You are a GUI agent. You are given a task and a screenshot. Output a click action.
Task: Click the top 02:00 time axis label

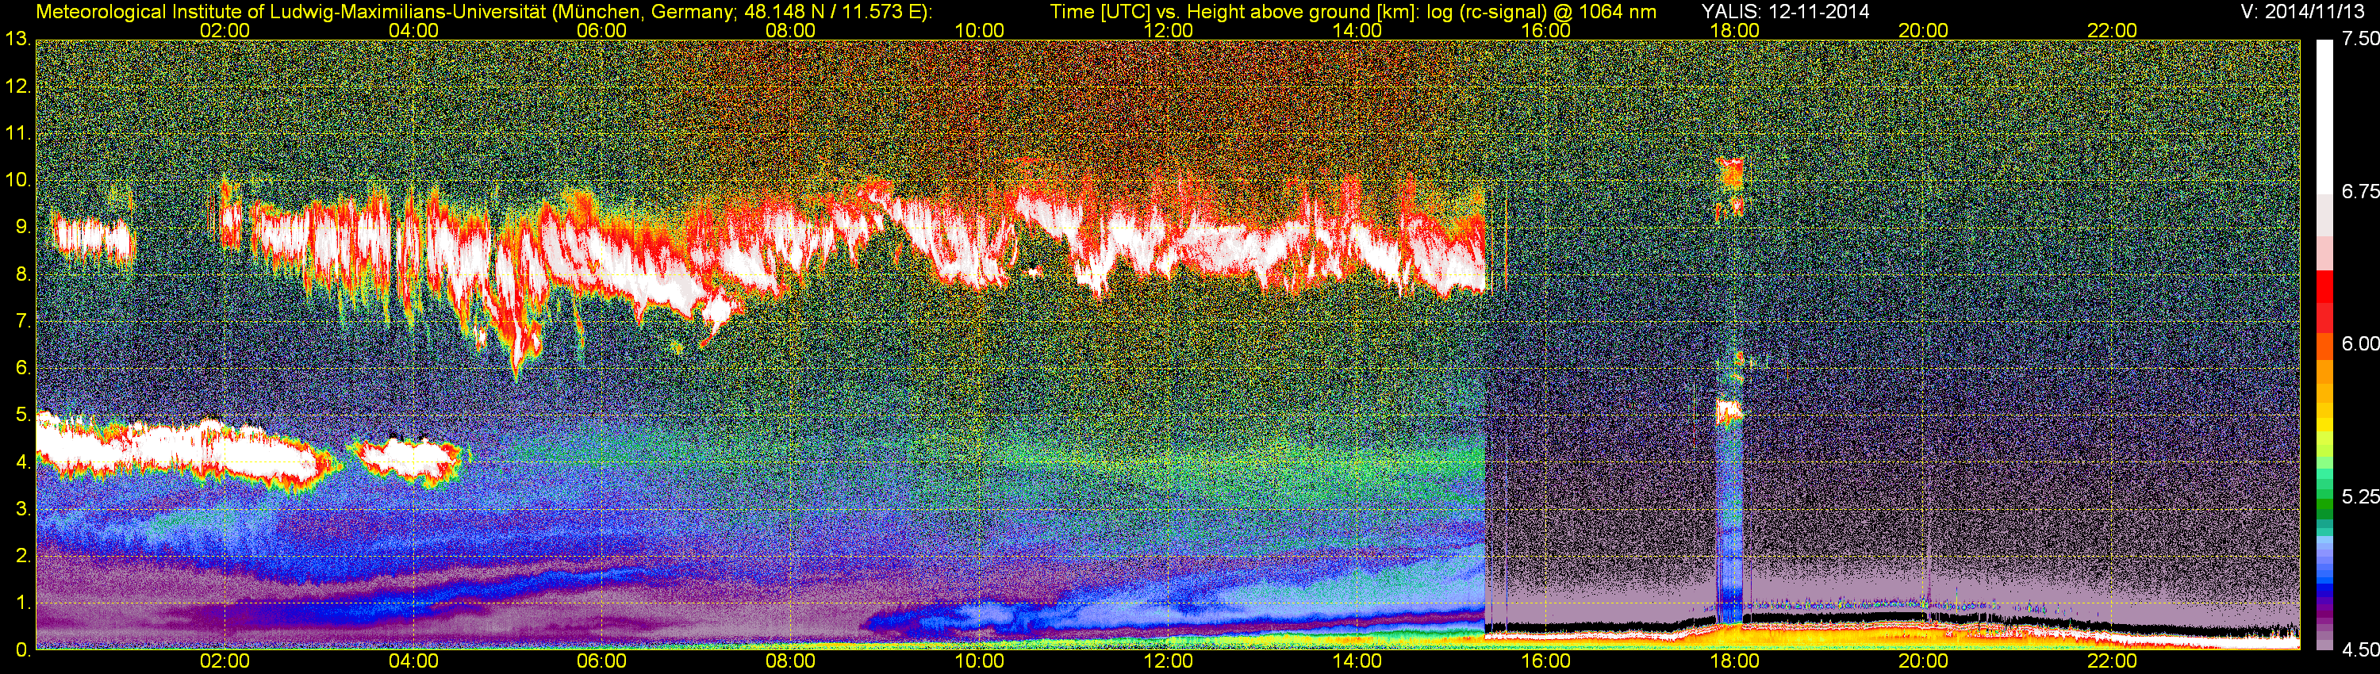coord(225,30)
